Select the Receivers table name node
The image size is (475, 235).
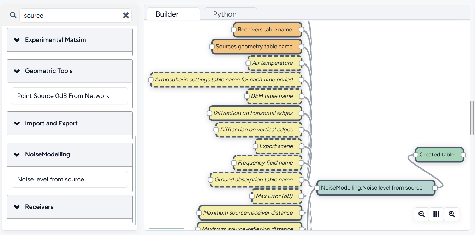(x=267, y=30)
